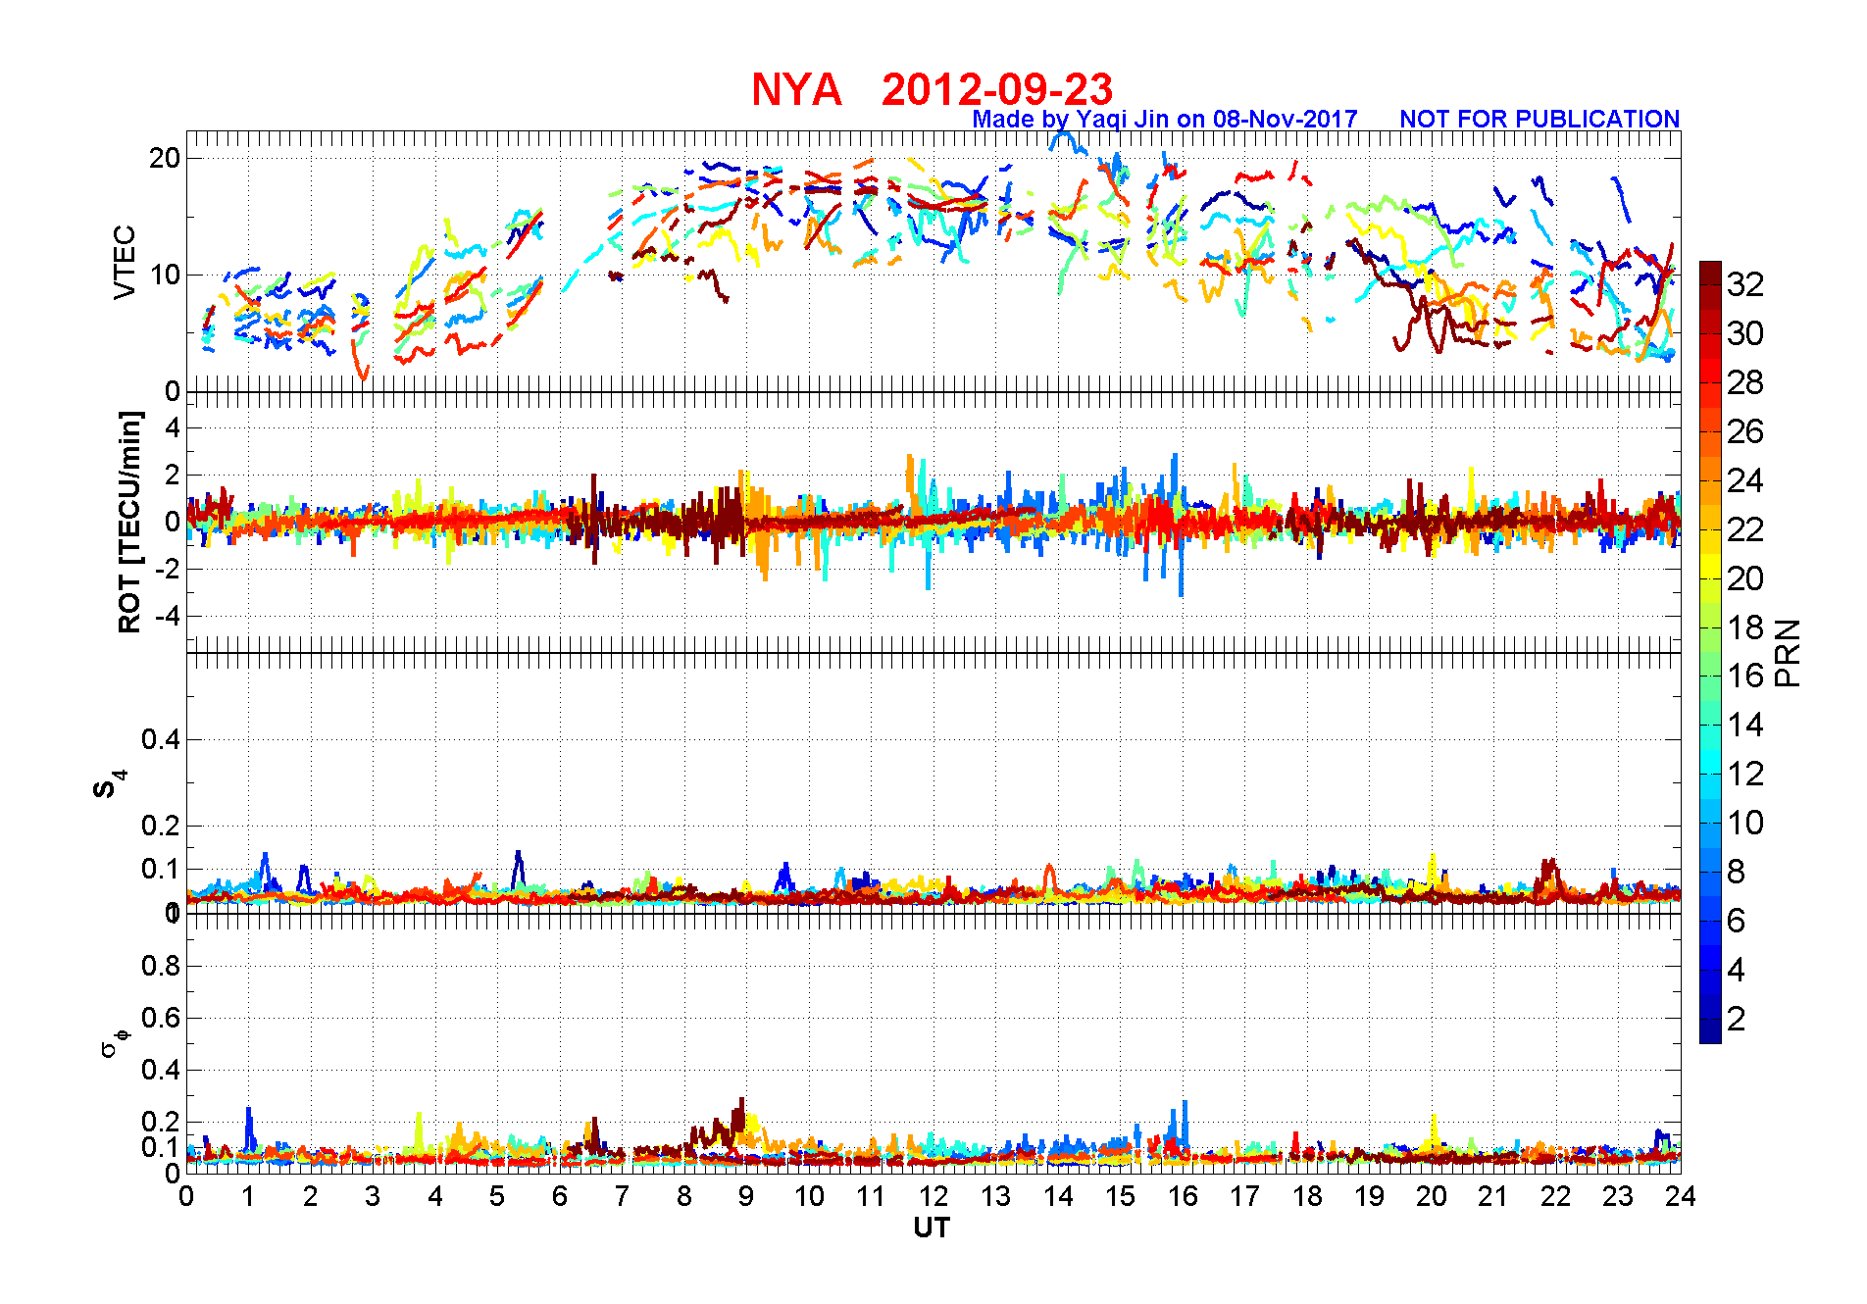This screenshot has height=1304, width=1867.
Task: Click S4 axis tick value 0.1
Action: click(161, 869)
